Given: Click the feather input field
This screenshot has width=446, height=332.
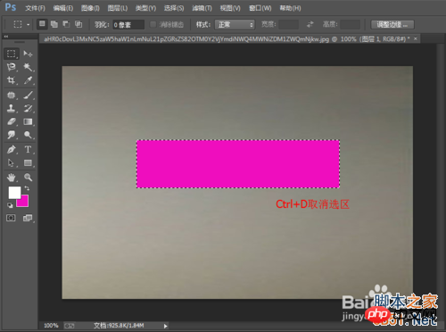Looking at the screenshot, I should (x=128, y=25).
